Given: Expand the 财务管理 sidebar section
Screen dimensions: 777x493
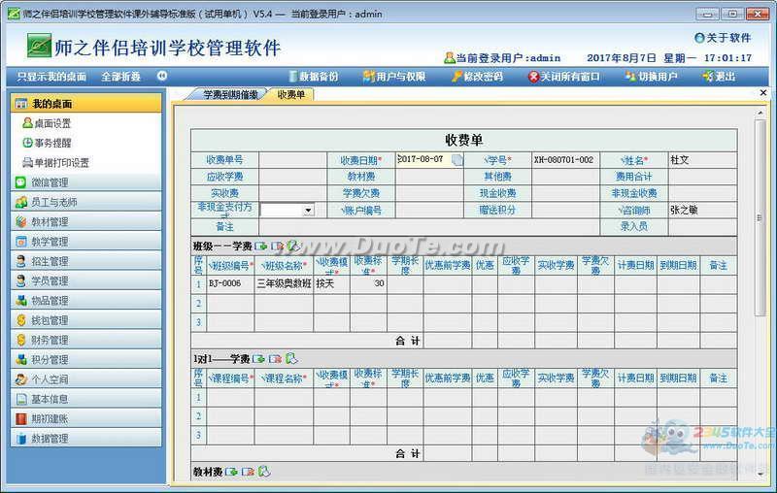Looking at the screenshot, I should [x=51, y=340].
